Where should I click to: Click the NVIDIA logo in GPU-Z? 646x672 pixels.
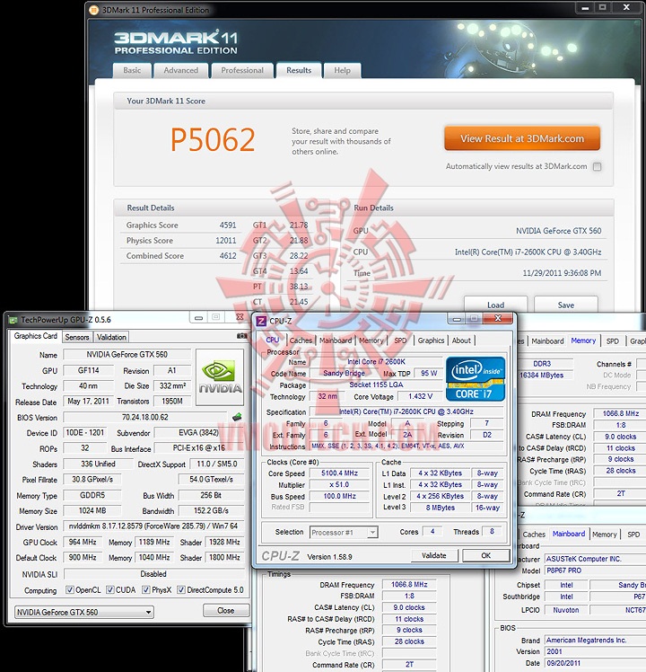click(x=220, y=376)
